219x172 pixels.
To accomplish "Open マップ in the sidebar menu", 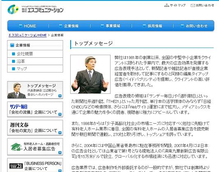I will (35, 69).
